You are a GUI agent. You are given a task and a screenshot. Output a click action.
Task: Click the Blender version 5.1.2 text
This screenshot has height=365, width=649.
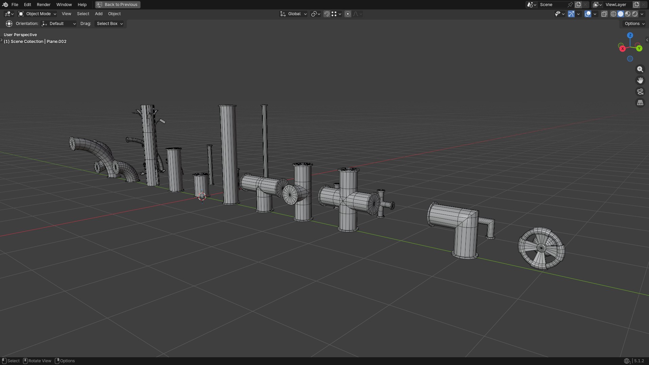(639, 361)
